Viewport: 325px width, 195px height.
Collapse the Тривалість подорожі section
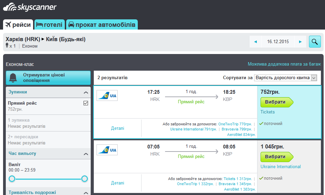point(86,193)
